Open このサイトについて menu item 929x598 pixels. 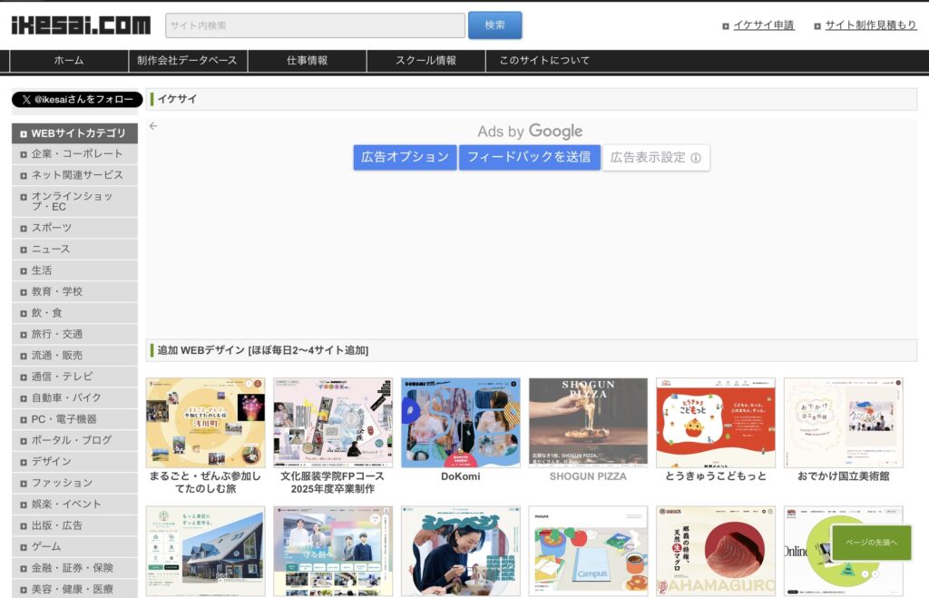click(x=544, y=61)
